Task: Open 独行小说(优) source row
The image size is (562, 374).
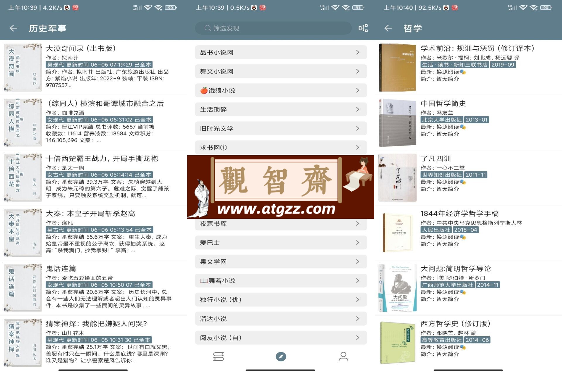Action: click(281, 300)
